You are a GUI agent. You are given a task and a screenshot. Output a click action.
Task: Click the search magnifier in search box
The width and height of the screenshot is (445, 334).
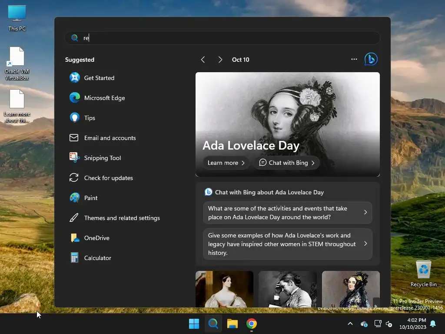(x=75, y=38)
